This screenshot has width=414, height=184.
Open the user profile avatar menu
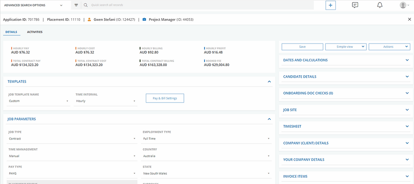404,5
